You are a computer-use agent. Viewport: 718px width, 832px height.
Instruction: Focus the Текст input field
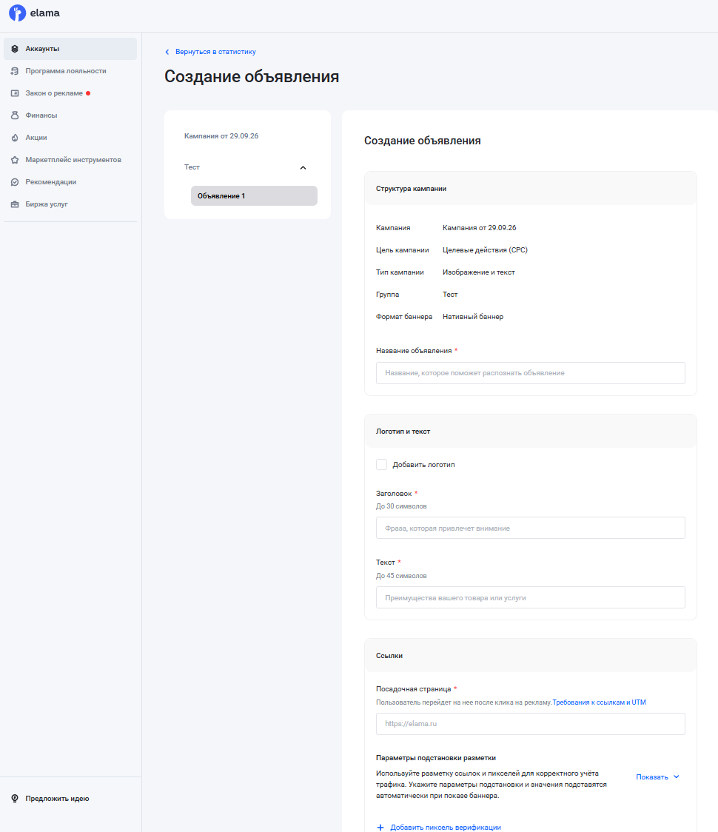[531, 597]
